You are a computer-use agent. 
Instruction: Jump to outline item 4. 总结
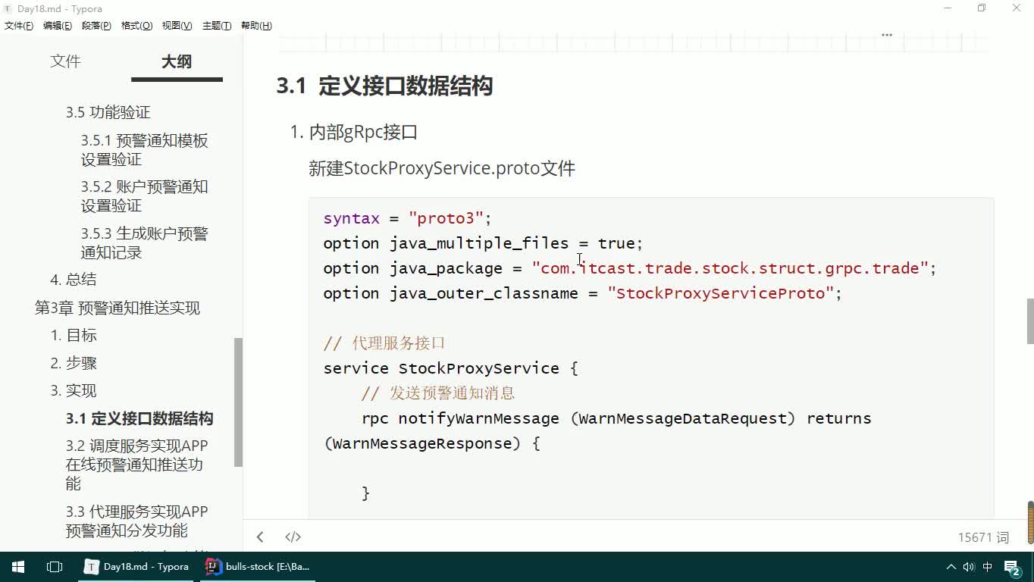(x=74, y=279)
